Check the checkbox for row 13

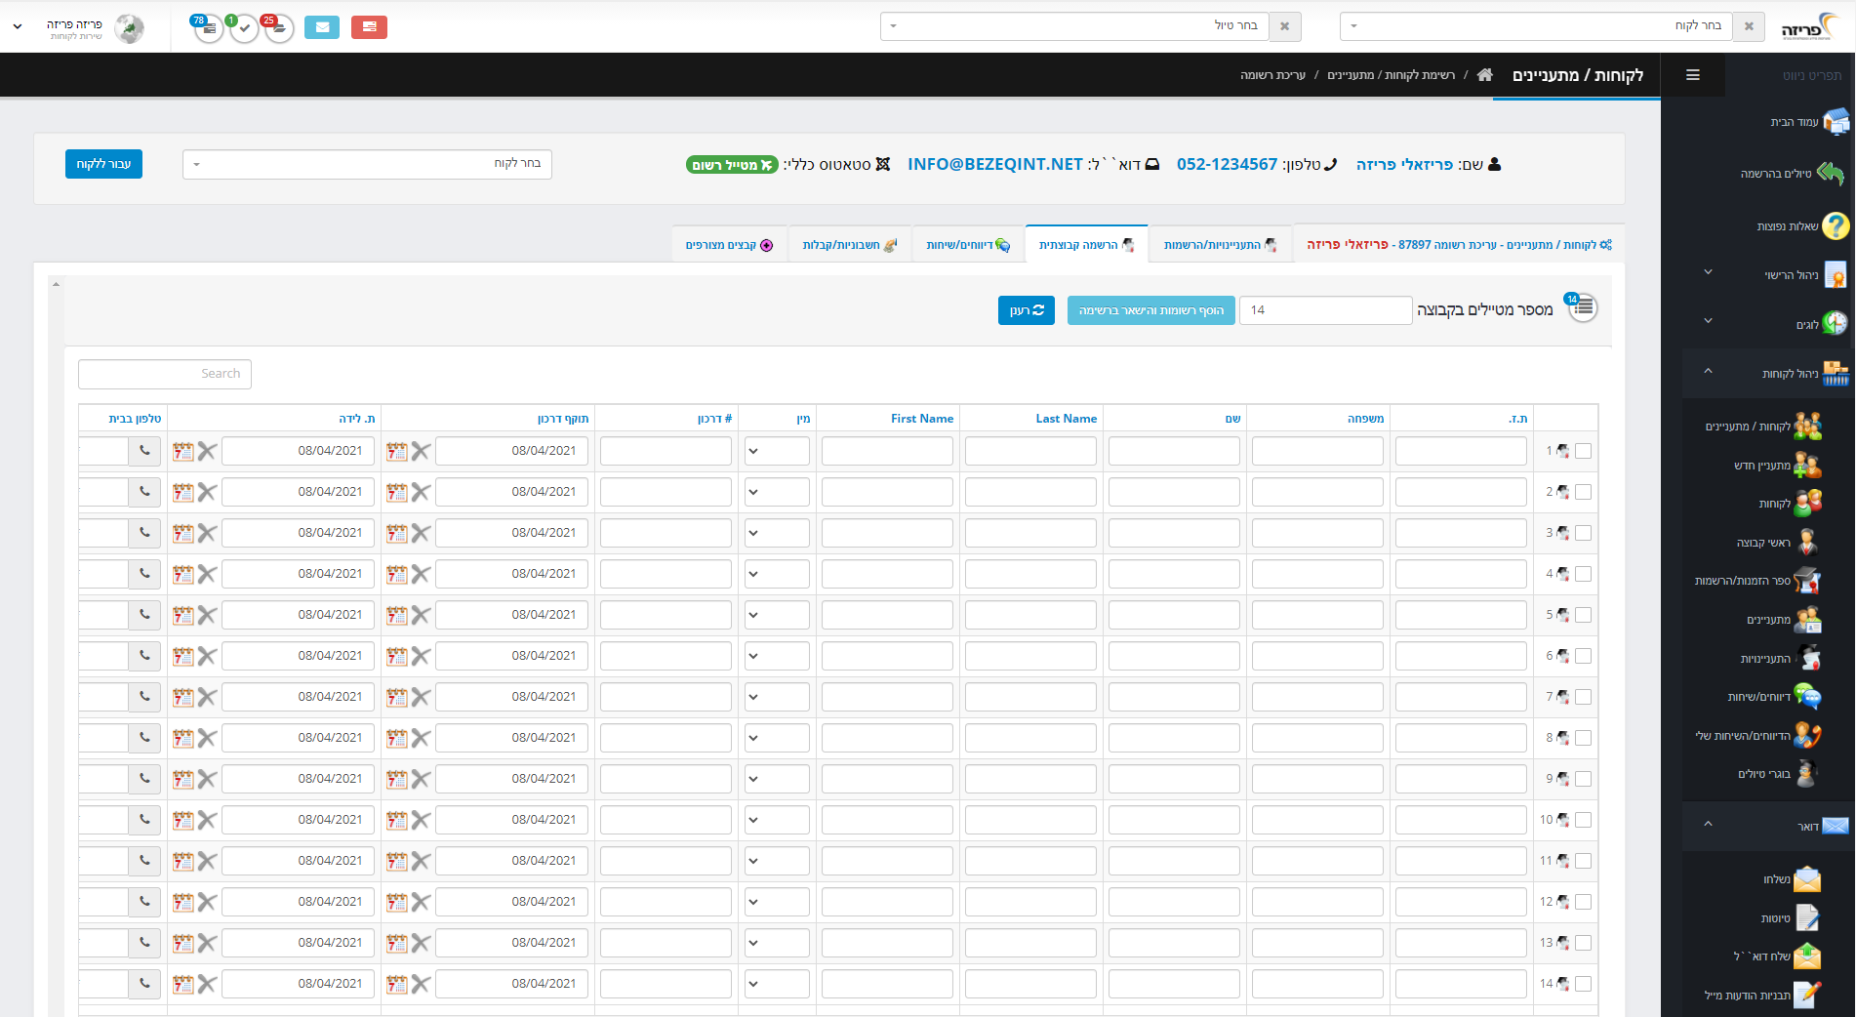tap(1583, 943)
